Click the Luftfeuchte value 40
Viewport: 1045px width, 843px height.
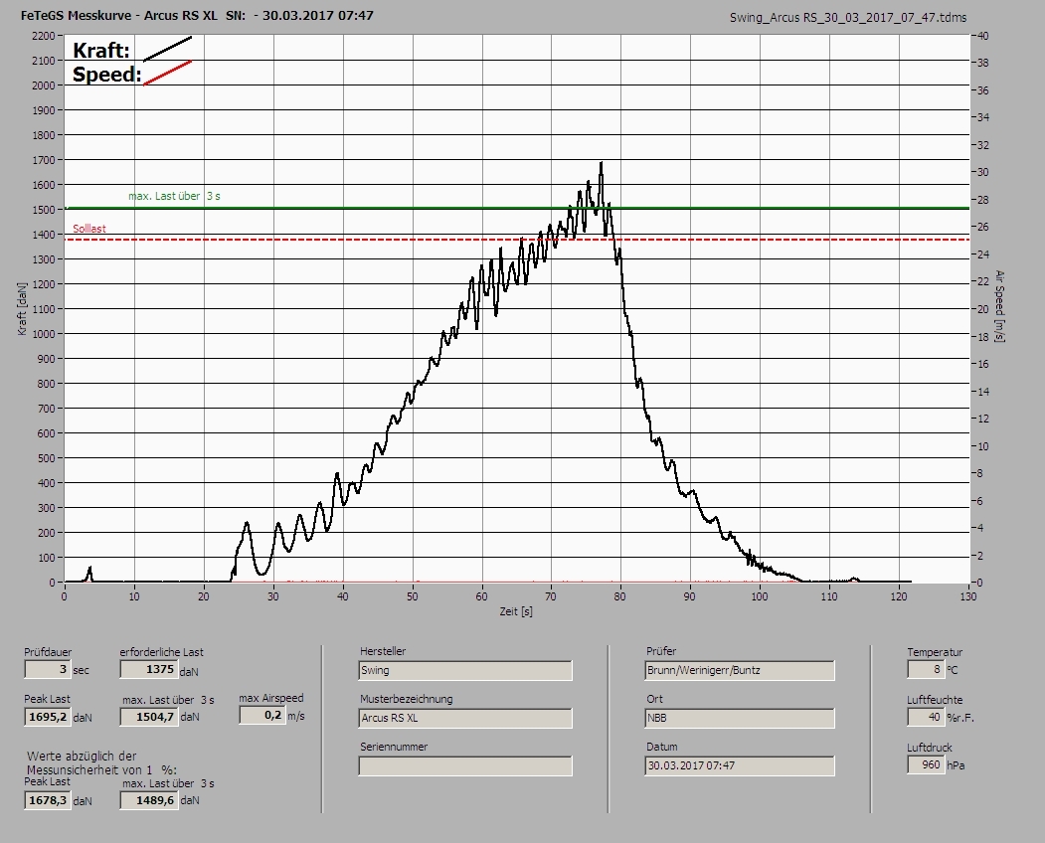point(926,717)
